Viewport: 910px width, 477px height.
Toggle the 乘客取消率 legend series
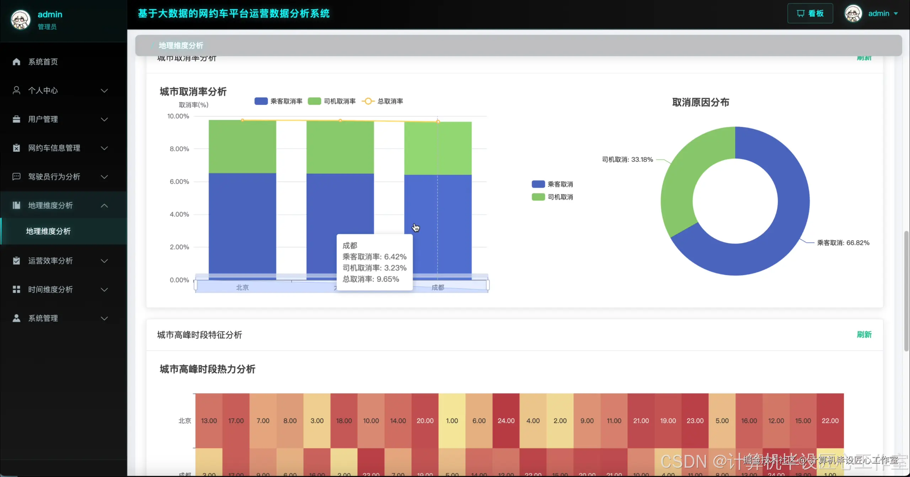coord(278,101)
